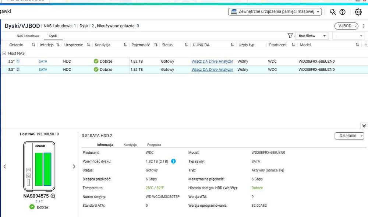This screenshot has height=217, width=368.
Task: Open the help question mark icon
Action: tap(342, 12)
